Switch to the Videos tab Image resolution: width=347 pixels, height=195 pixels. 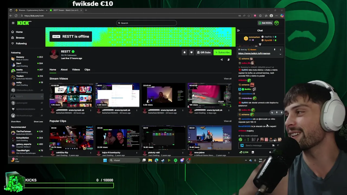point(76,70)
